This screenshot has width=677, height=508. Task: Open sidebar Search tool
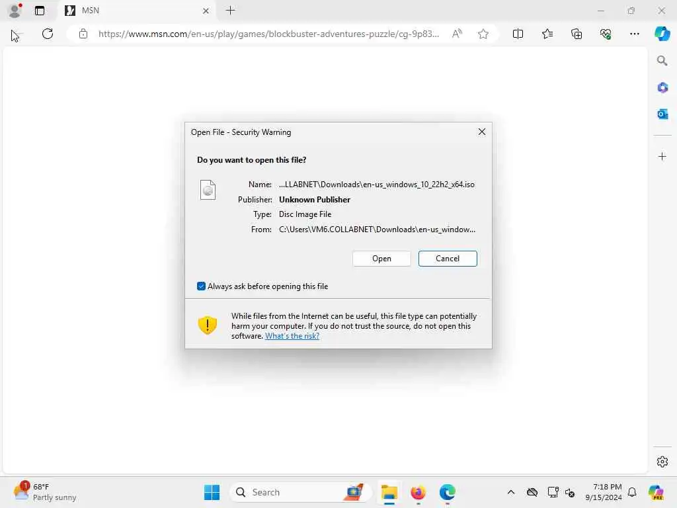(662, 61)
